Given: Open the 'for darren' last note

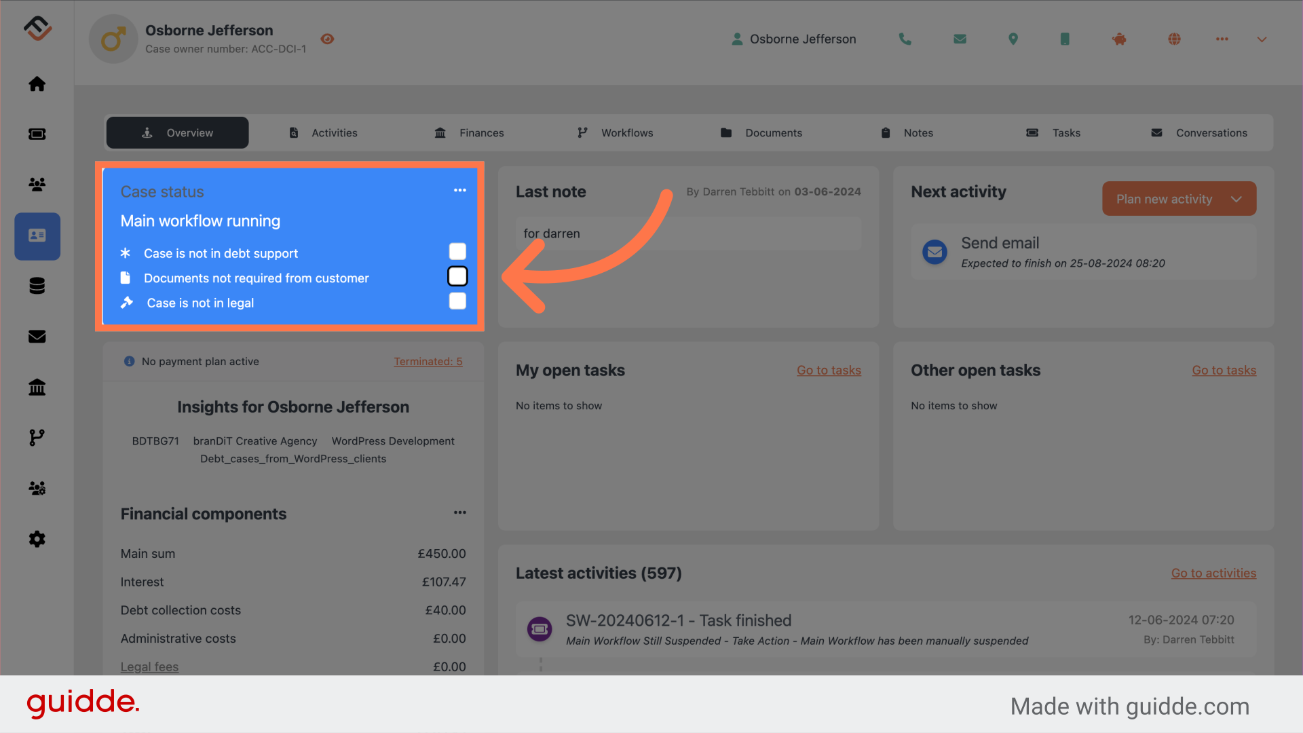Looking at the screenshot, I should [x=688, y=233].
